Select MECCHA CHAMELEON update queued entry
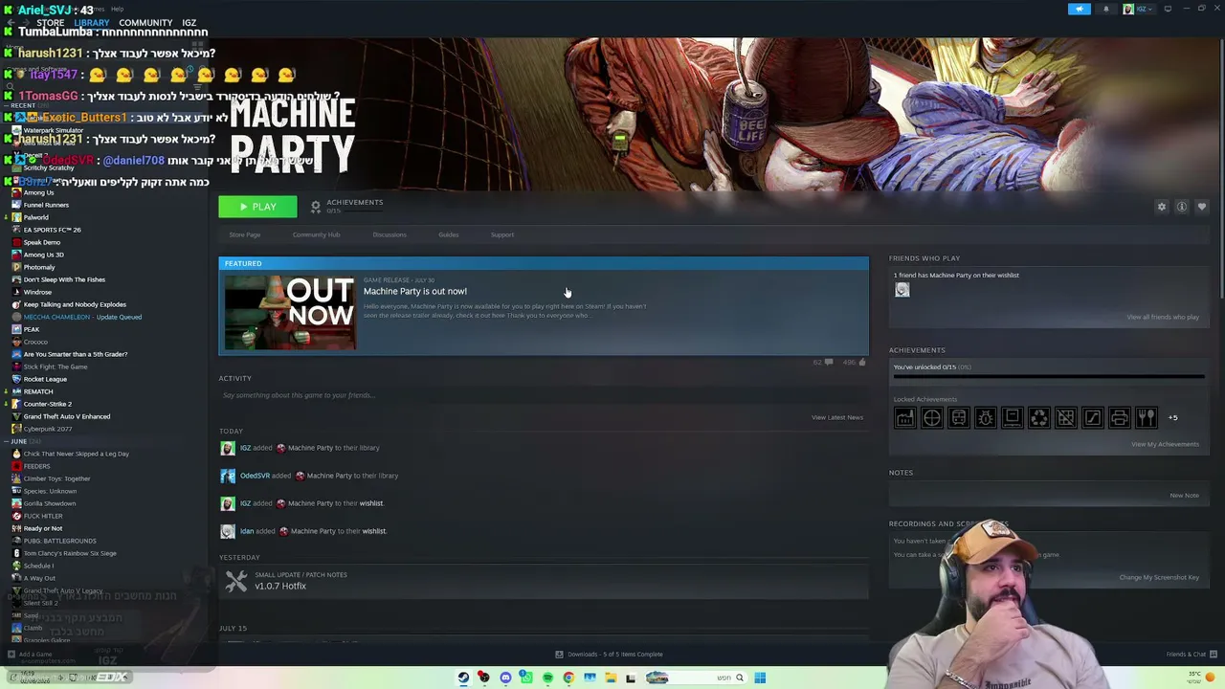This screenshot has height=689, width=1225. pos(82,317)
